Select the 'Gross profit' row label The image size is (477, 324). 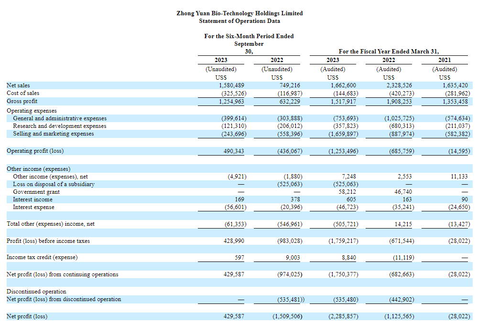pyautogui.click(x=22, y=101)
